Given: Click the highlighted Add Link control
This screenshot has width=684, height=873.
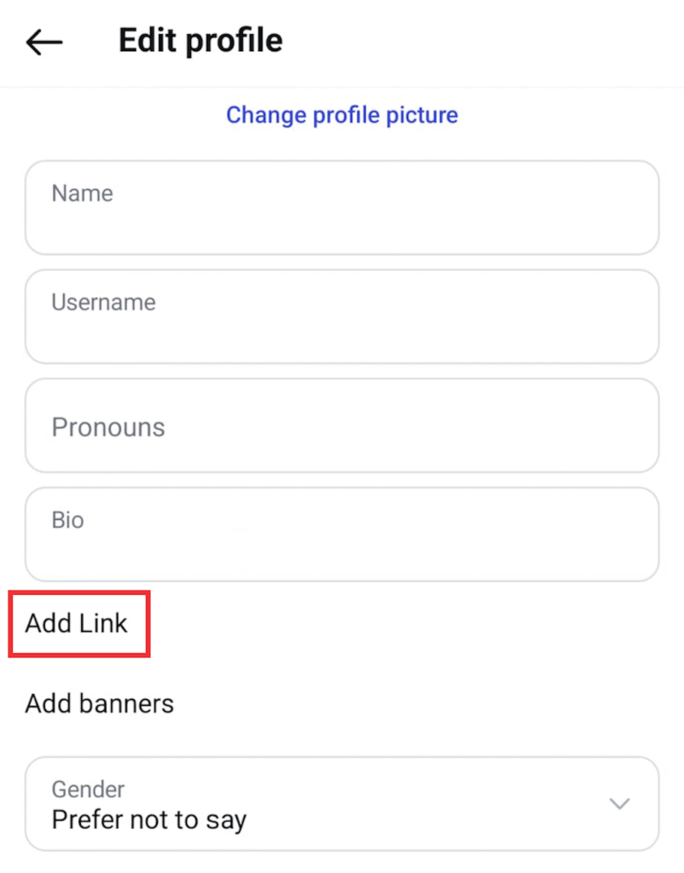Looking at the screenshot, I should click(78, 623).
